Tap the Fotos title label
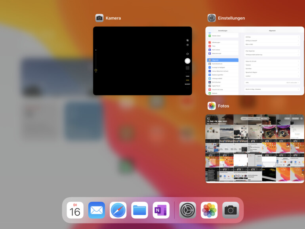305x229 pixels. click(223, 106)
